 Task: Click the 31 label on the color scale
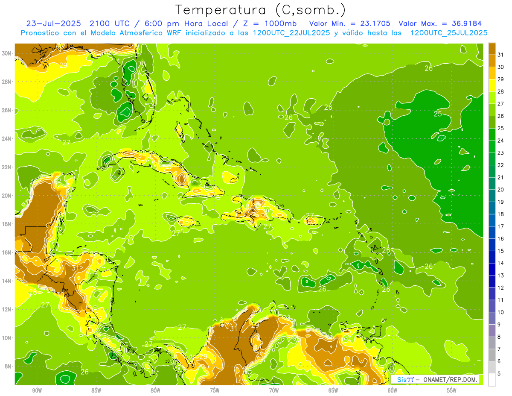[x=501, y=55]
